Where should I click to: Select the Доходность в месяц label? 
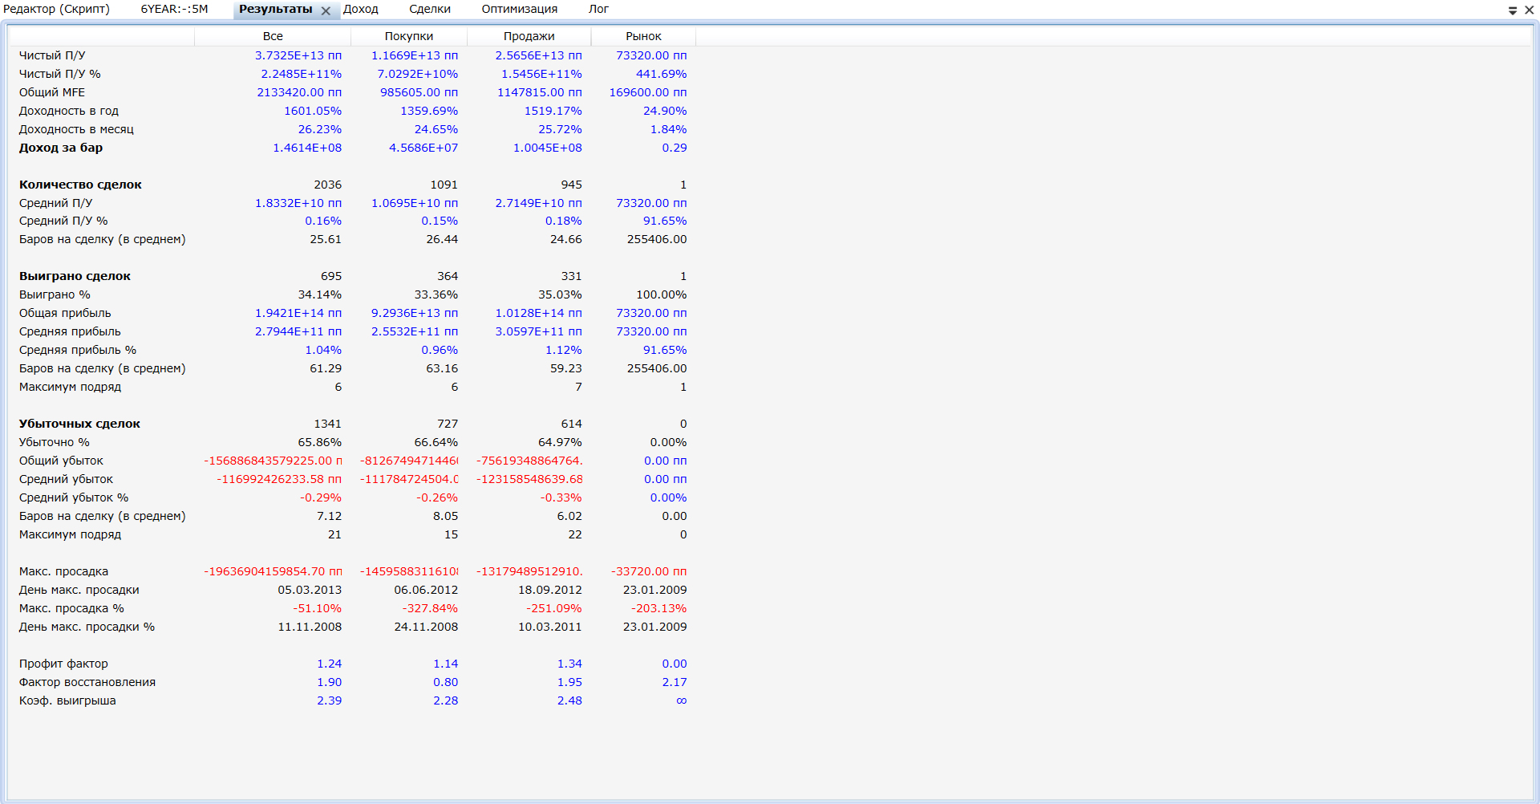(76, 129)
